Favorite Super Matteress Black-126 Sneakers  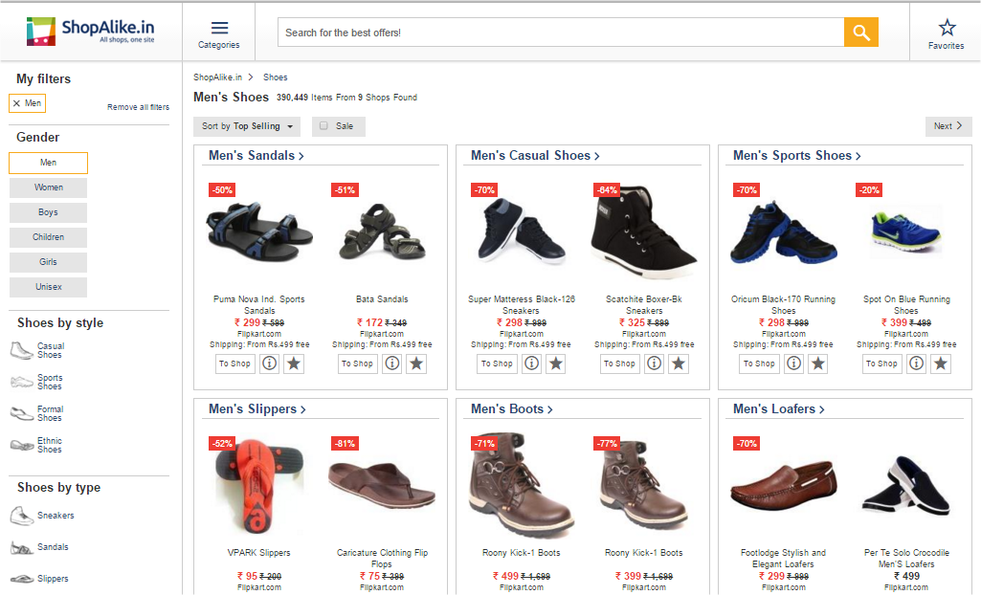pos(555,364)
